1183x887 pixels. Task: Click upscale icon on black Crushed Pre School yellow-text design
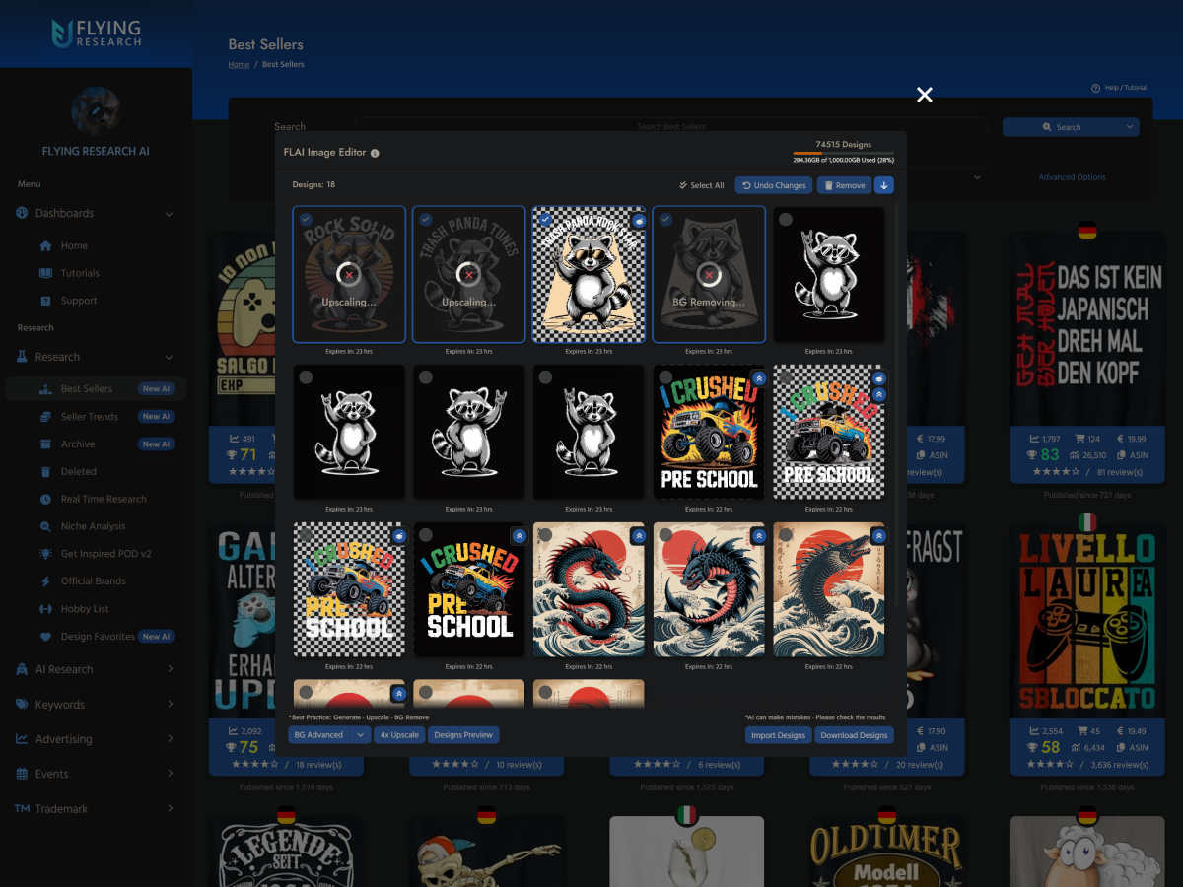(x=518, y=536)
